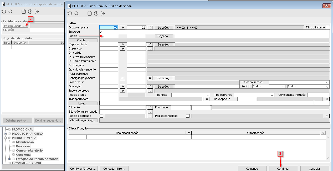Screen dimensions: 333x171
Task: Click the >> lookup after the first Condição pagamento field
Action: (122, 78)
